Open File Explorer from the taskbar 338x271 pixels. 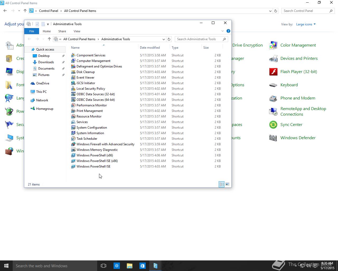pyautogui.click(x=129, y=266)
